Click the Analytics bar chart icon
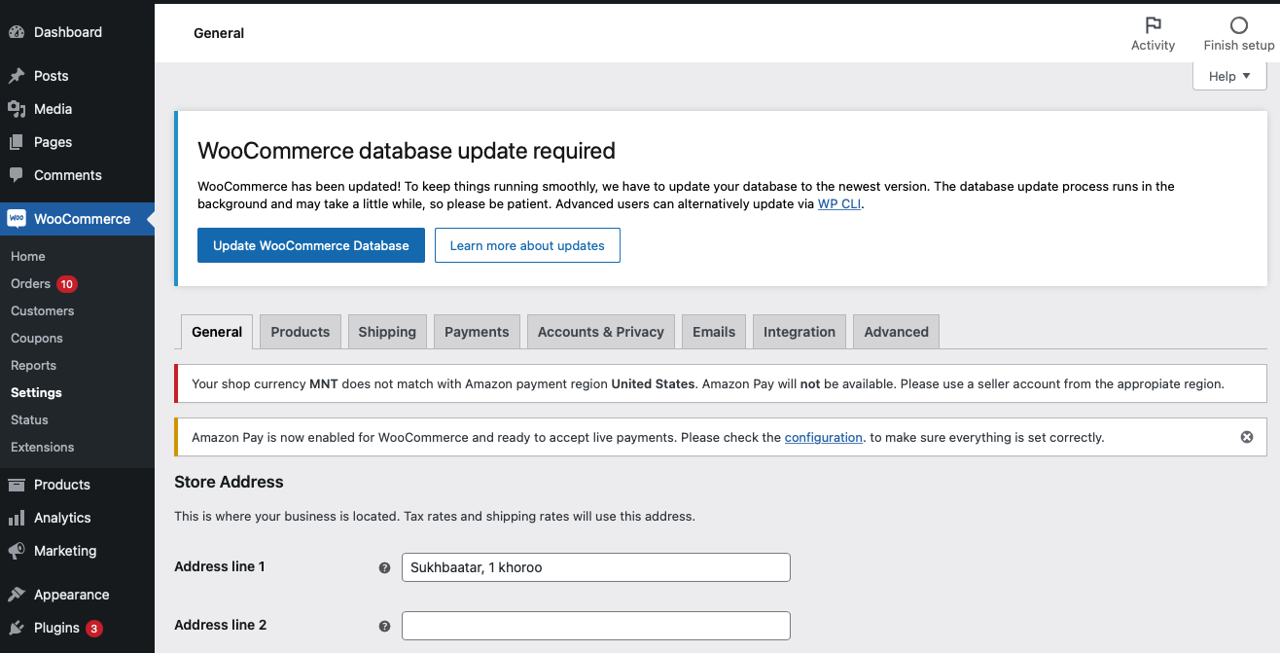This screenshot has height=653, width=1280. 17,518
